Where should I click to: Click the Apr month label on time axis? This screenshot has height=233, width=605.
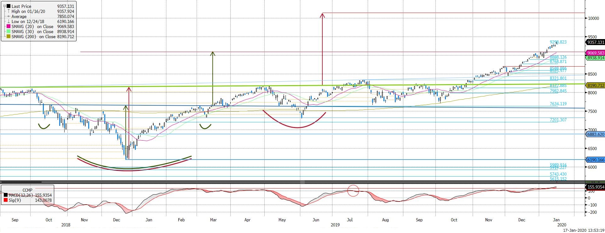[247, 220]
